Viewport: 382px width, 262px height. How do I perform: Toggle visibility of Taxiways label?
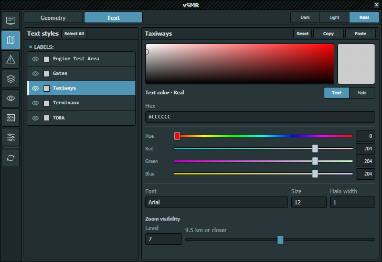(x=35, y=89)
